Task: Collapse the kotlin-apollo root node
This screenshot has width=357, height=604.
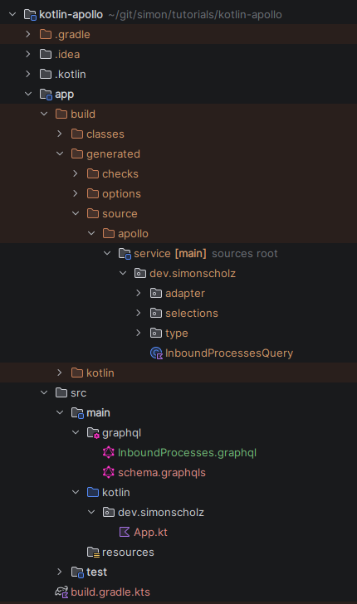Action: [12, 15]
